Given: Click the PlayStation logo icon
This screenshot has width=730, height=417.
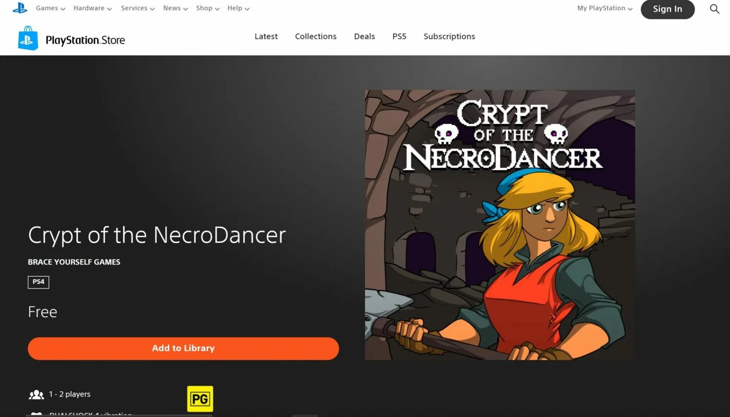Looking at the screenshot, I should click(20, 8).
